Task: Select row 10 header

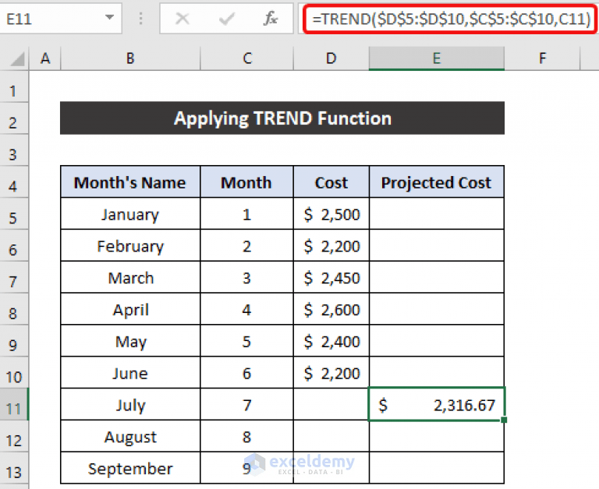Action: click(x=14, y=373)
